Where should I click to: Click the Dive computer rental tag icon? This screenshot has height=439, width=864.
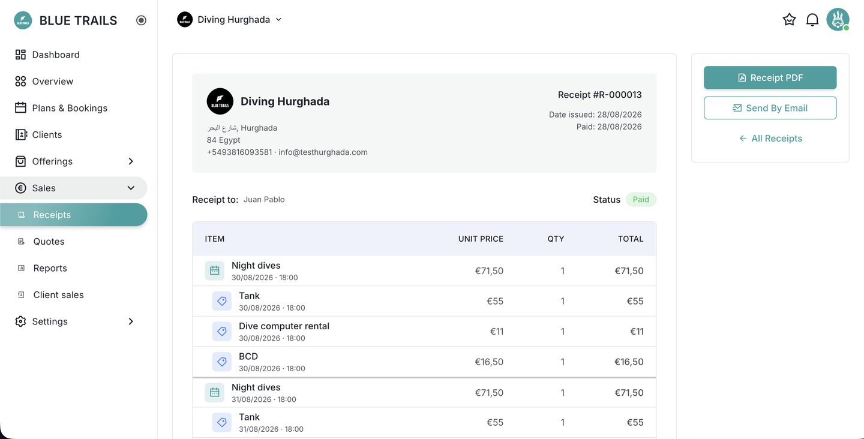point(222,332)
